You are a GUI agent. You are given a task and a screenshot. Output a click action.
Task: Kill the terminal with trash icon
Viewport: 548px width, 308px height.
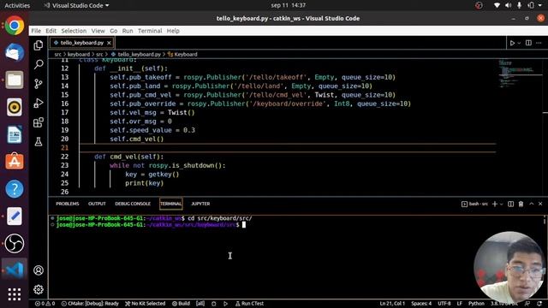coord(521,204)
